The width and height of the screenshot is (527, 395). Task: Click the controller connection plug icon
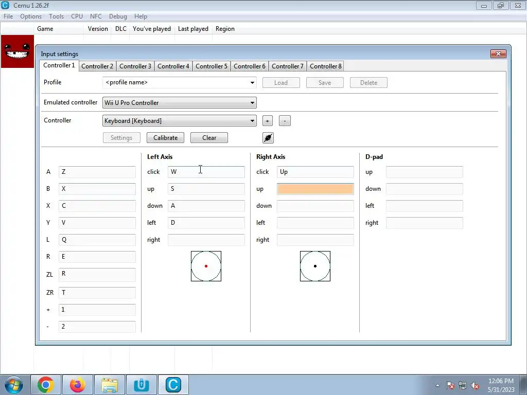[268, 138]
